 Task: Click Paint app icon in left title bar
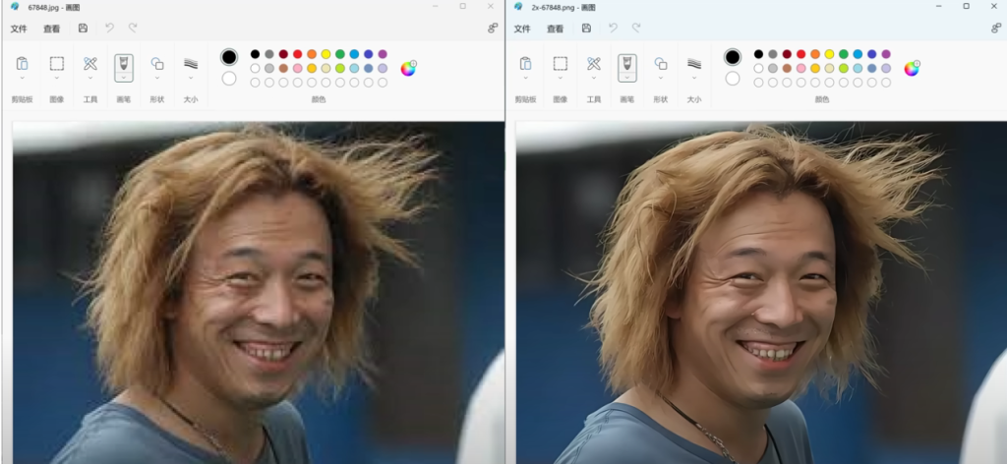tap(16, 7)
